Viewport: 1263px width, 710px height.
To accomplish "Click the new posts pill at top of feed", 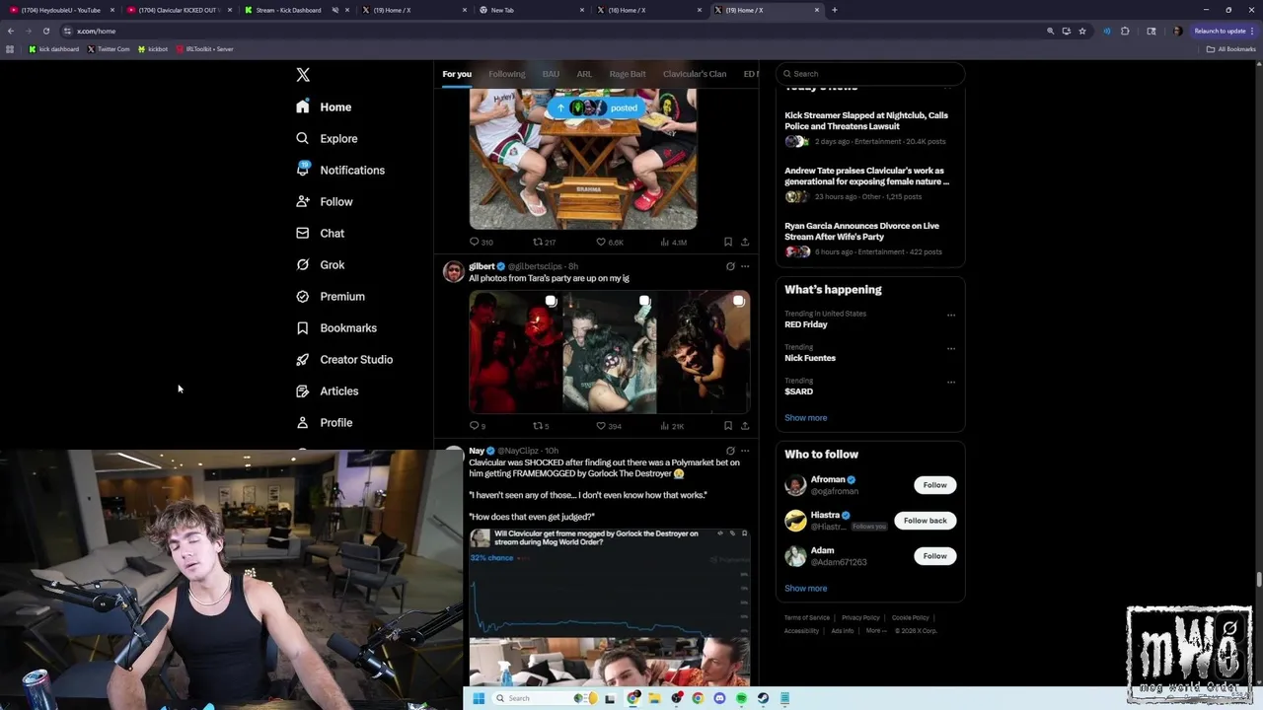I will click(596, 107).
